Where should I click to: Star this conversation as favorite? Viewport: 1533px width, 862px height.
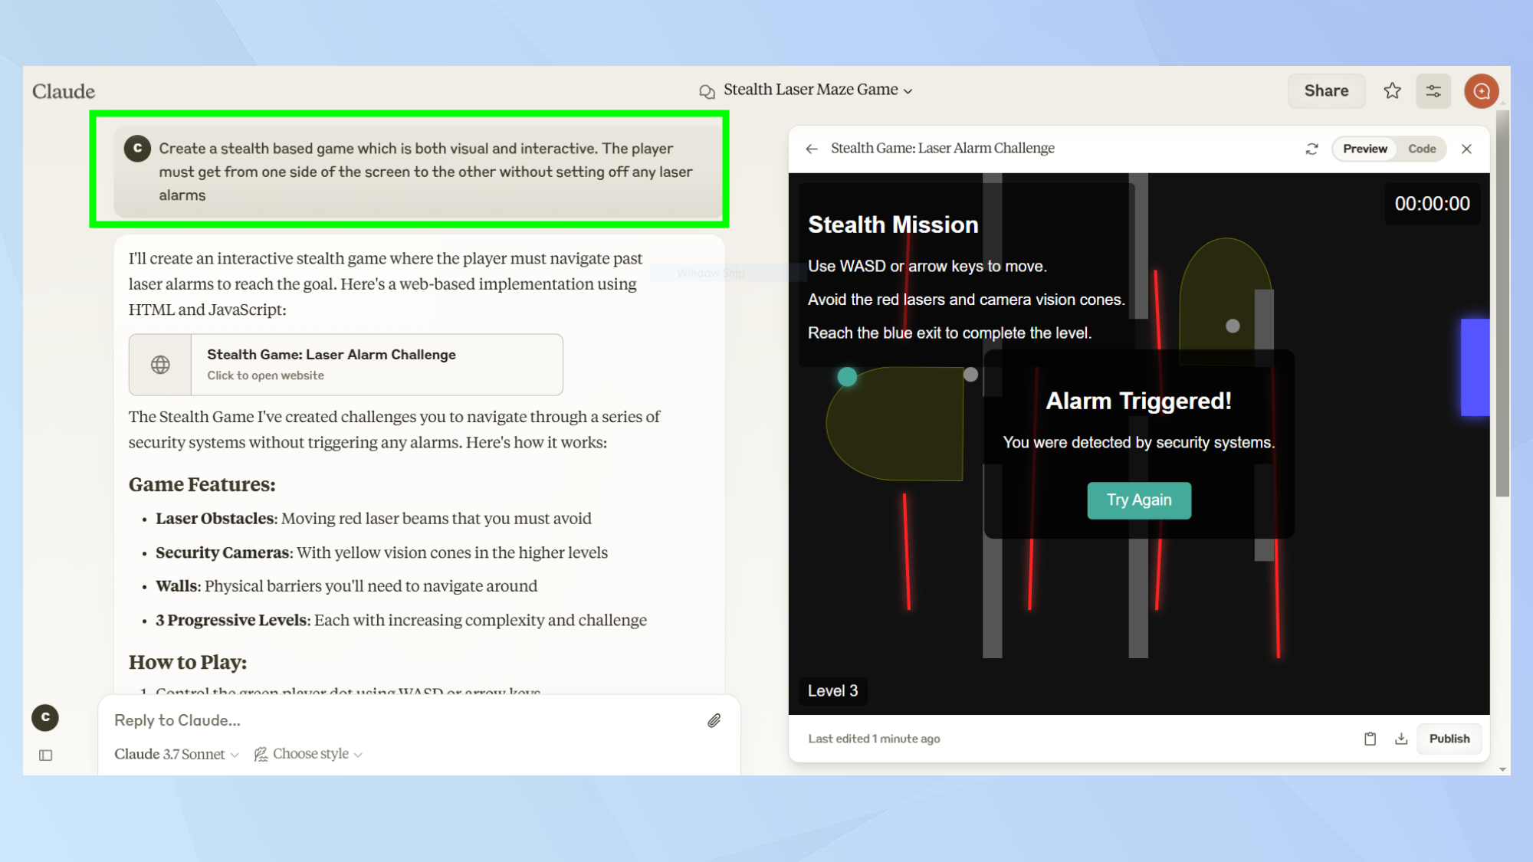click(1392, 91)
